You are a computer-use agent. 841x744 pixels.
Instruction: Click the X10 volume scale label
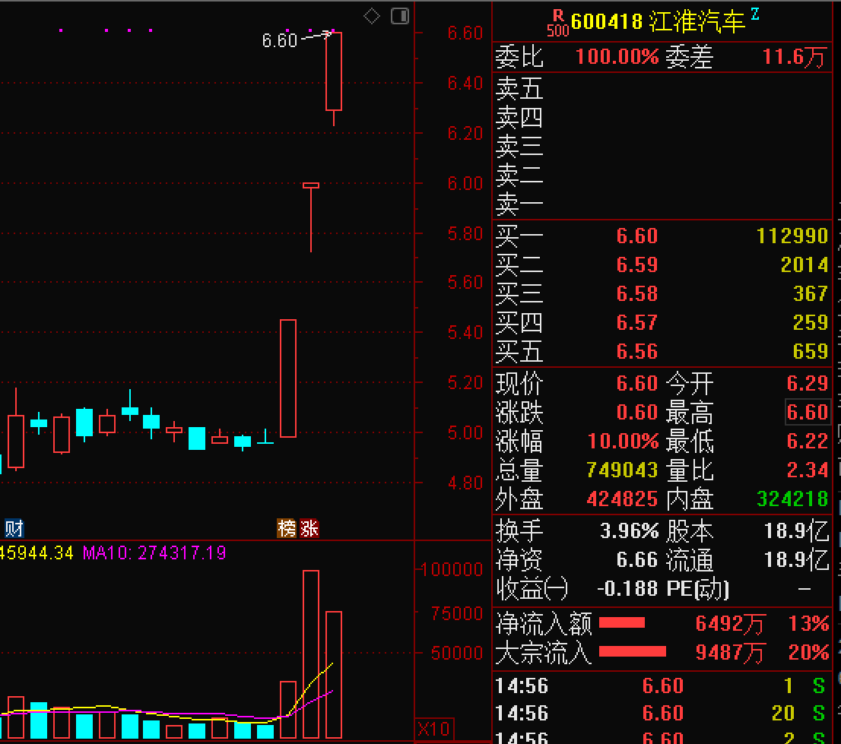tap(434, 729)
